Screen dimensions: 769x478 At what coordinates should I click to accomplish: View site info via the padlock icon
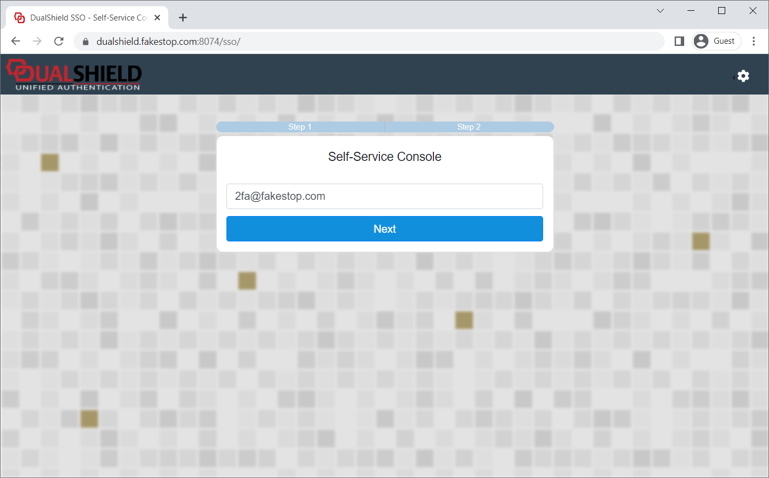[x=85, y=42]
